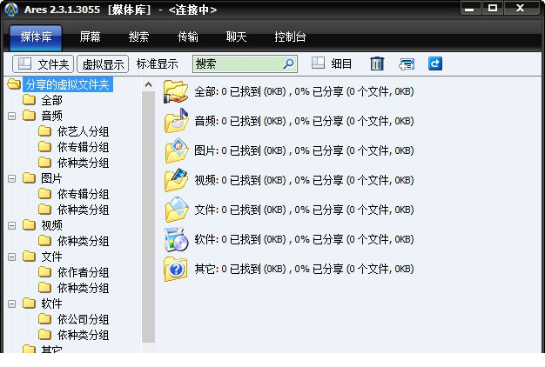
Task: Select 依公司分组 under 软件
Action: [83, 319]
